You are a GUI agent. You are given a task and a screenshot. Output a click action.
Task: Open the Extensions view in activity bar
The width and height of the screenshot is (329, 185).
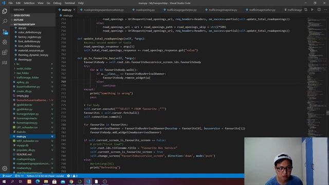(x=5, y=52)
